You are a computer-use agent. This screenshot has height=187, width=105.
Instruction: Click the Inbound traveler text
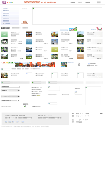(6, 107)
